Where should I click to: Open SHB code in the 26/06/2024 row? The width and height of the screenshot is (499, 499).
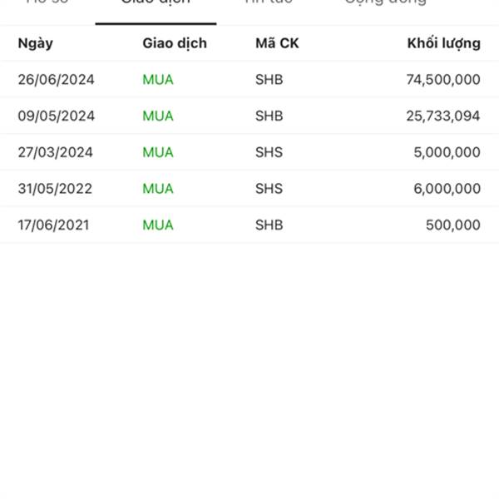[269, 80]
